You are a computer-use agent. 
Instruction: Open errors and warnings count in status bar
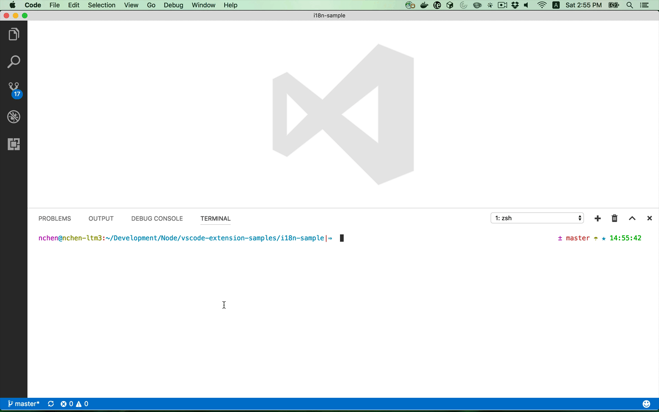pos(75,404)
